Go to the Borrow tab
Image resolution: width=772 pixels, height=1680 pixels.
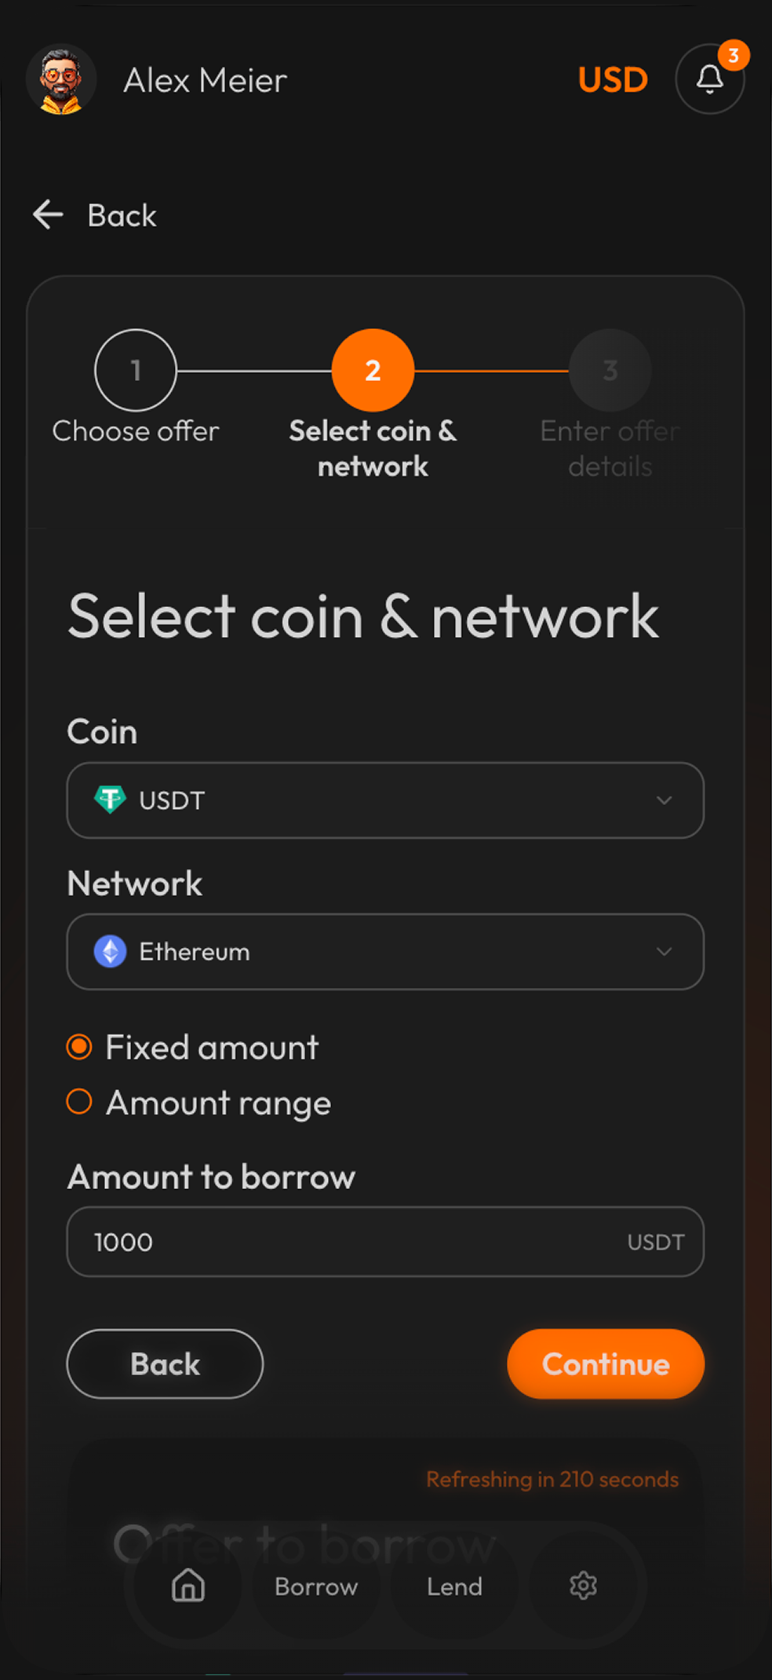coord(316,1586)
